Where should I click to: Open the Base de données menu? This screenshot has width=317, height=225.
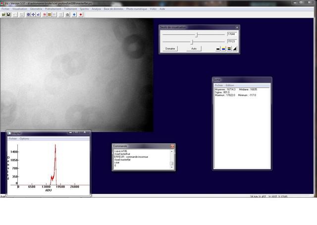(x=113, y=9)
